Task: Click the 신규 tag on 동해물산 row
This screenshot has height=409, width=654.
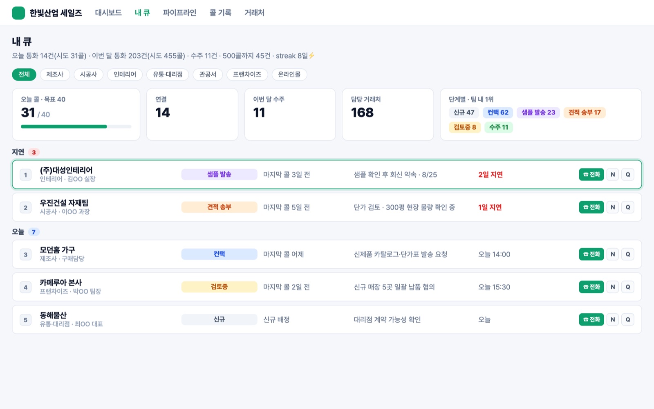Action: coord(219,319)
